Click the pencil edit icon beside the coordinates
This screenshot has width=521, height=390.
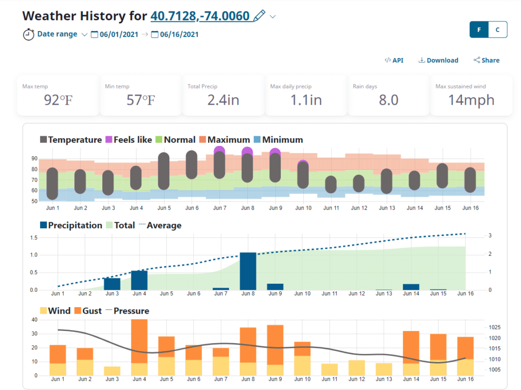(x=259, y=16)
